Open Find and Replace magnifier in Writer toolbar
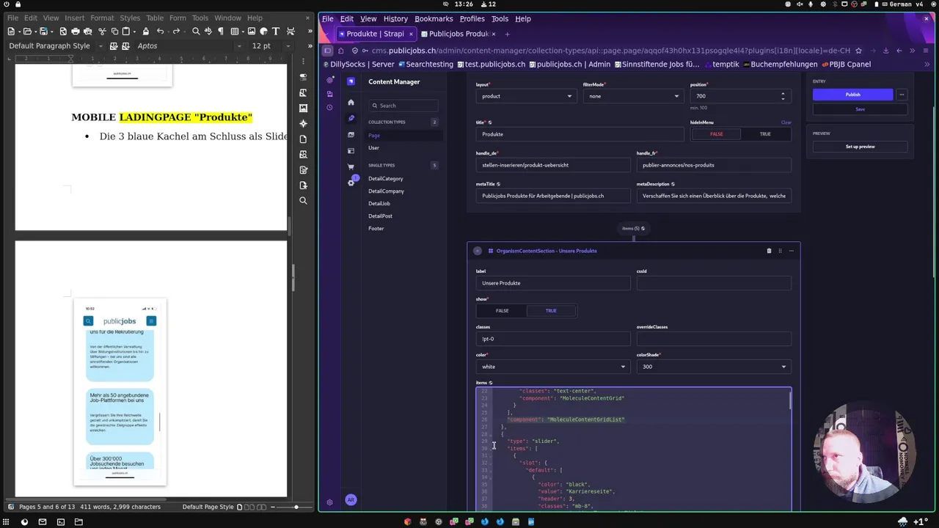Viewport: 939px width, 528px height. pyautogui.click(x=196, y=32)
